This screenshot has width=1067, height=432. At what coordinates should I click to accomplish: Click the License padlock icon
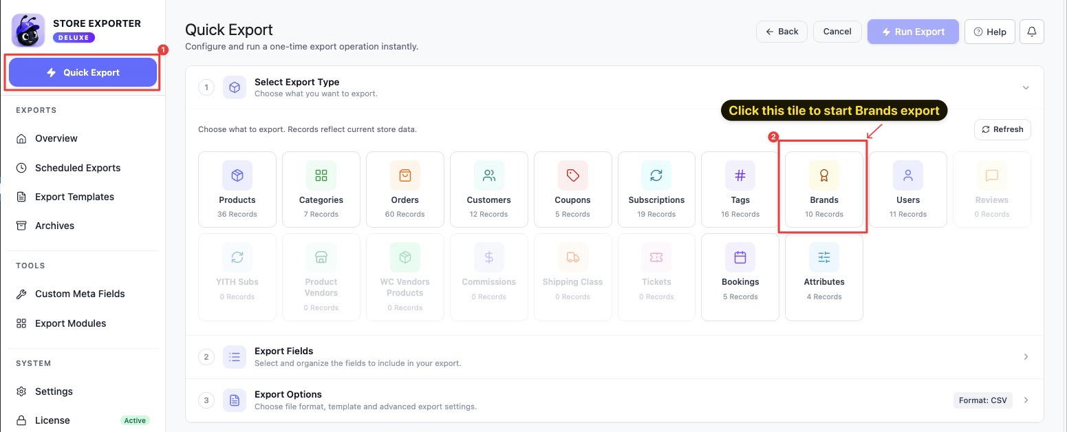coord(21,420)
